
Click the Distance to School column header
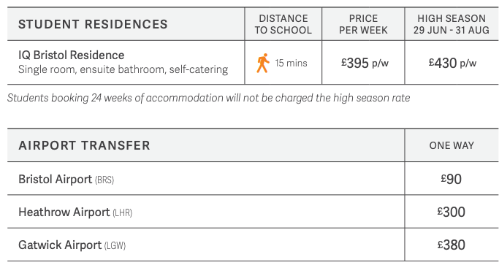[283, 24]
